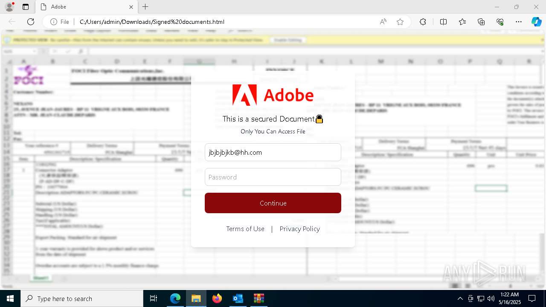This screenshot has width=546, height=307.
Task: Open Copilot sidebar icon
Action: tap(536, 22)
